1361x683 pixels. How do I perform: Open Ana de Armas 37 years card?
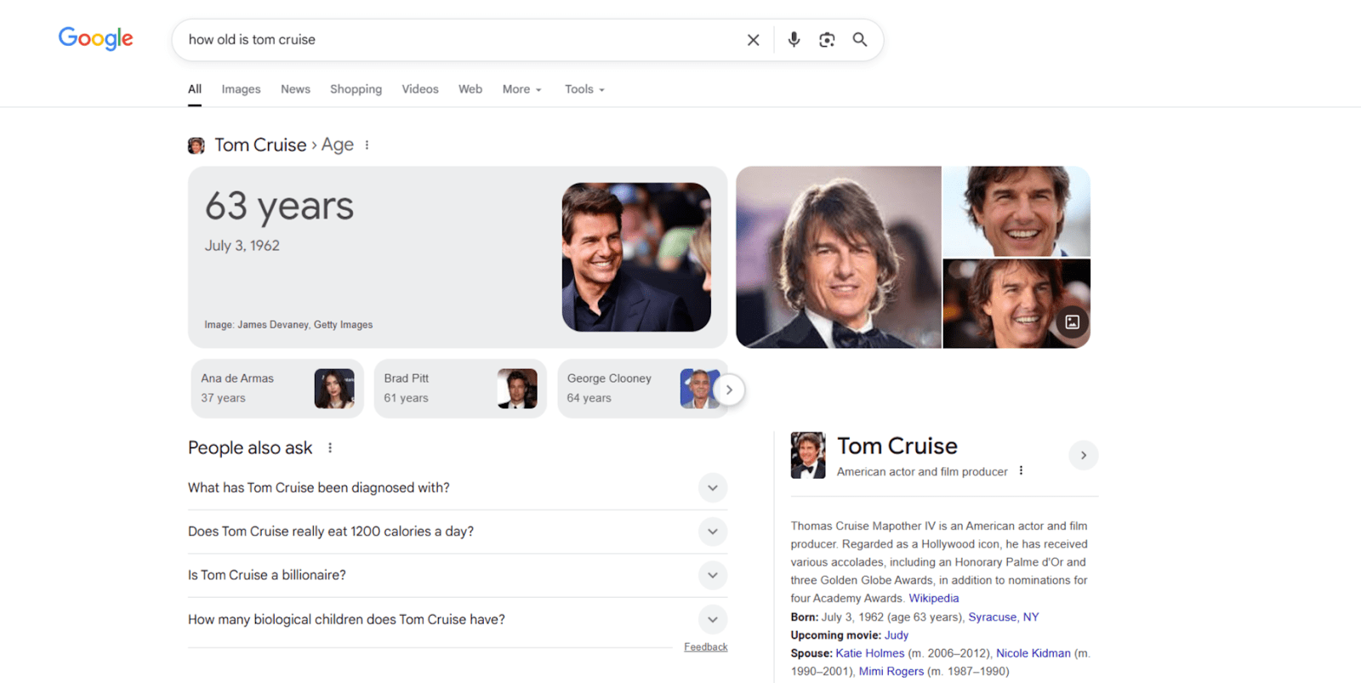point(277,389)
